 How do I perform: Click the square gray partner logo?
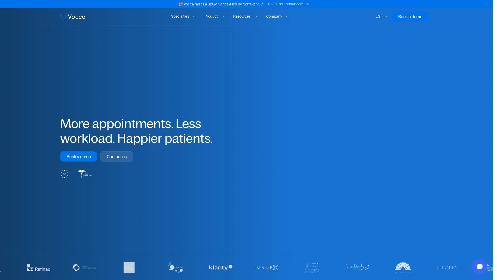[x=129, y=268]
